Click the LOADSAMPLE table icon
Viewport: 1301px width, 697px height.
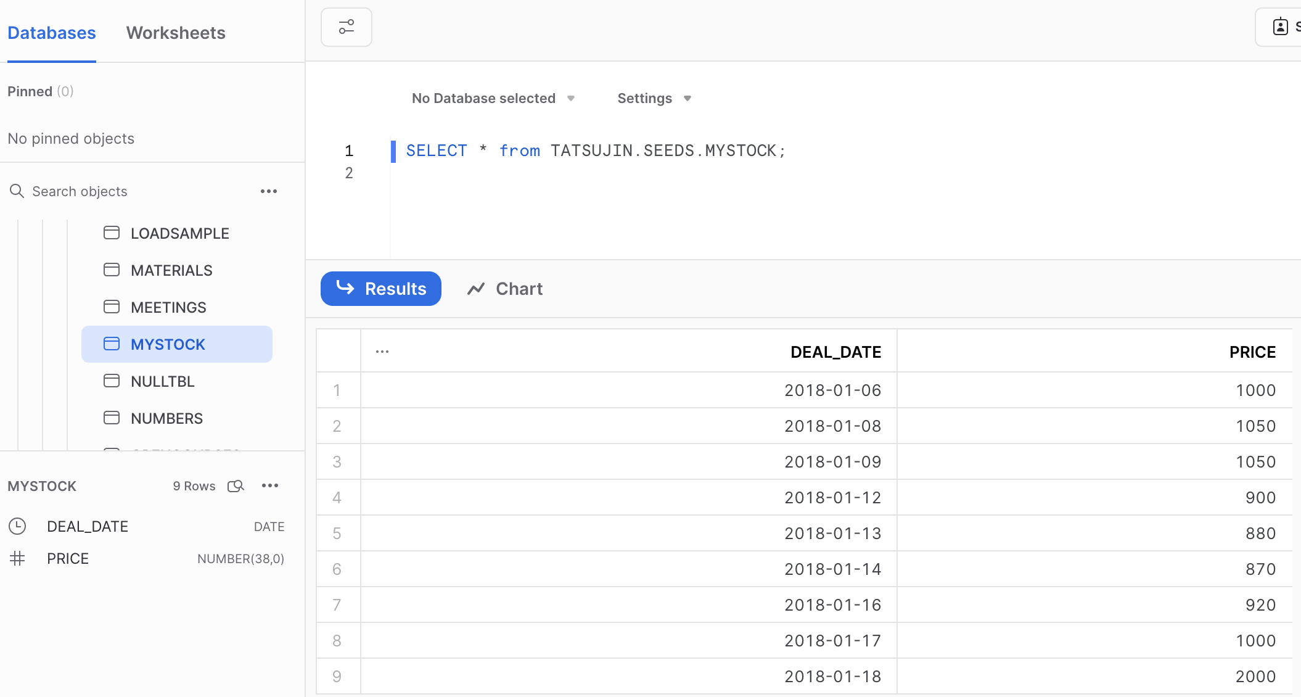pos(112,233)
